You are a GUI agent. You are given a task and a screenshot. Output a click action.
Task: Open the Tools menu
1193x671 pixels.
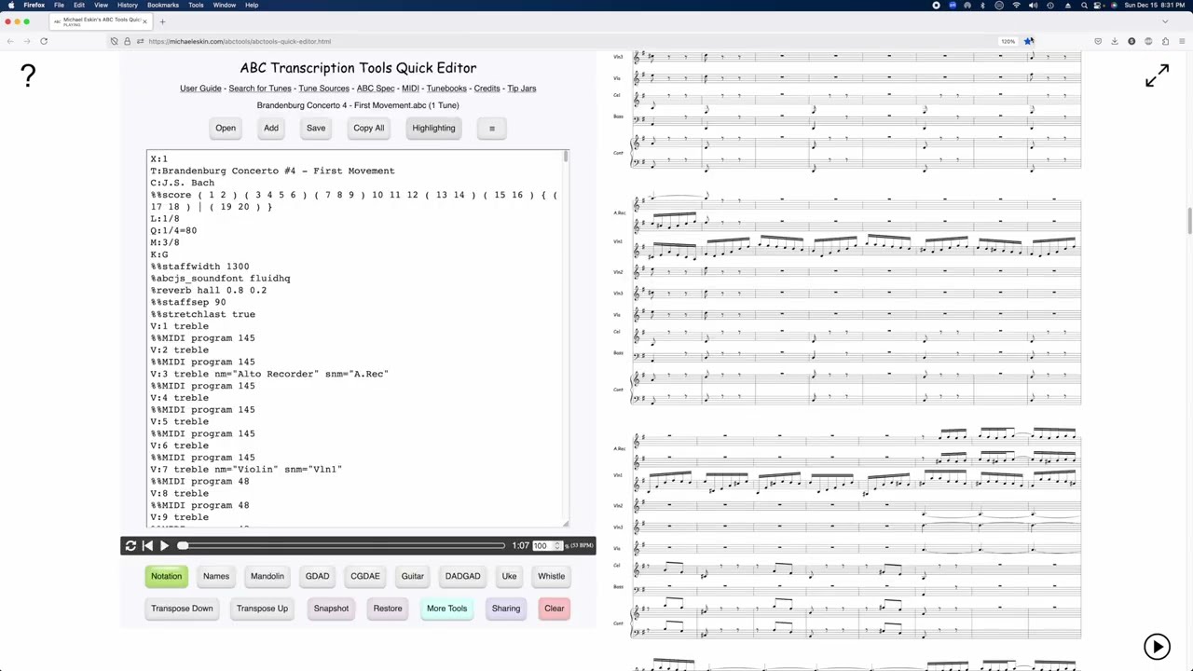[196, 5]
